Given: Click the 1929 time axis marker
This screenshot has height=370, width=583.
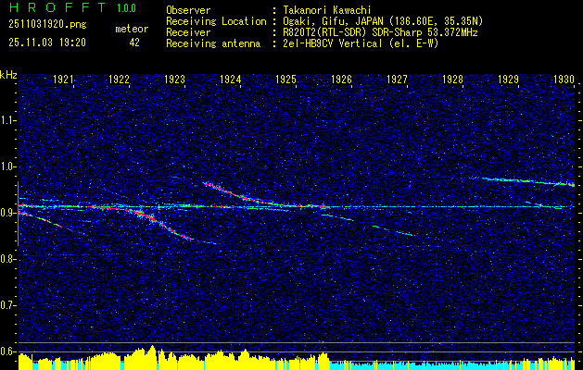Looking at the screenshot, I should [x=508, y=80].
